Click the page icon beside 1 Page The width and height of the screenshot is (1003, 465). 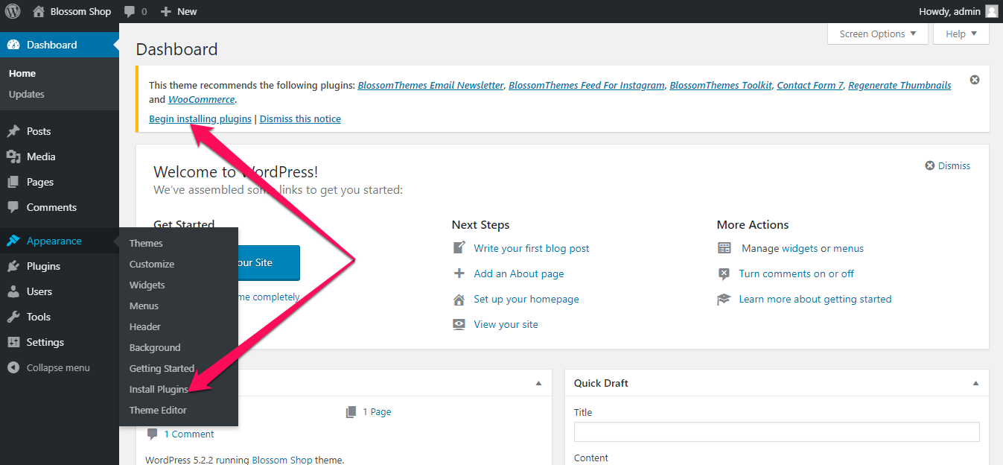pos(351,411)
